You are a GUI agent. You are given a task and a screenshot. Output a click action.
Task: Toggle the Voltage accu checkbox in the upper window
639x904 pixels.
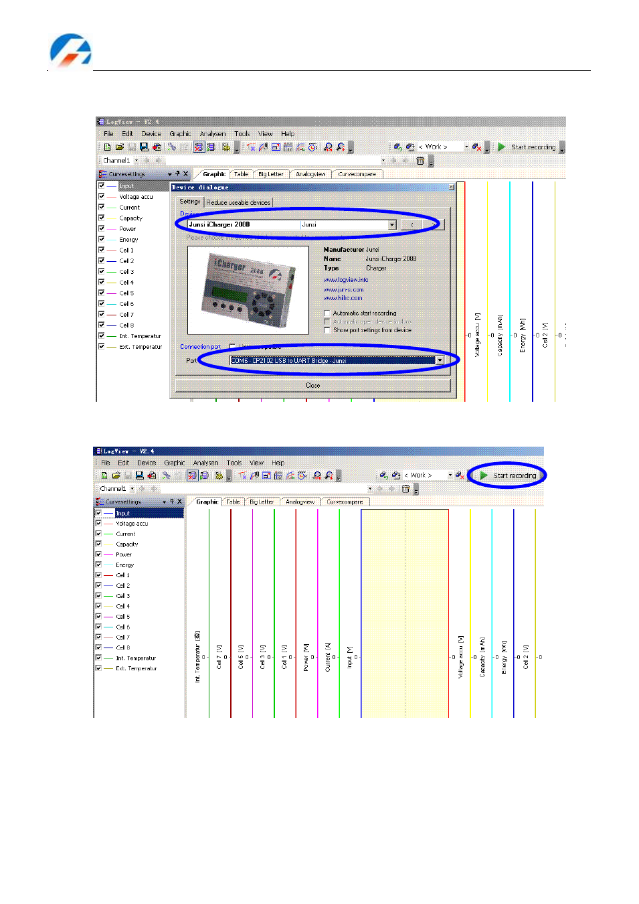tap(101, 196)
